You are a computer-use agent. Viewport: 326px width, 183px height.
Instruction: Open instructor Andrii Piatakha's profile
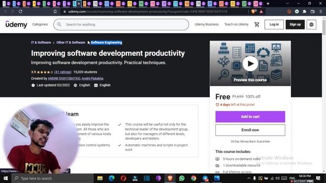pyautogui.click(x=92, y=78)
